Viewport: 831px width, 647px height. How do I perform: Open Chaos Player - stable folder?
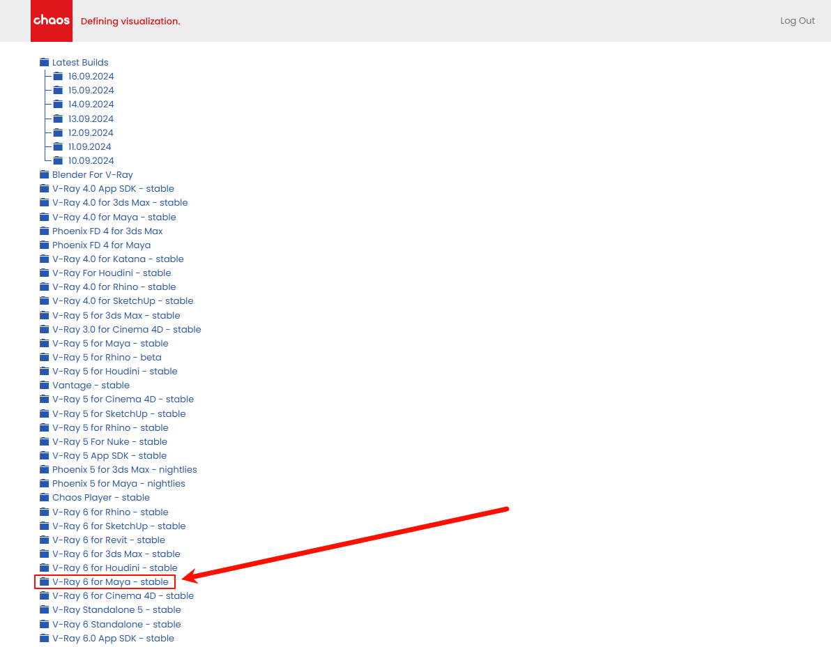click(100, 498)
